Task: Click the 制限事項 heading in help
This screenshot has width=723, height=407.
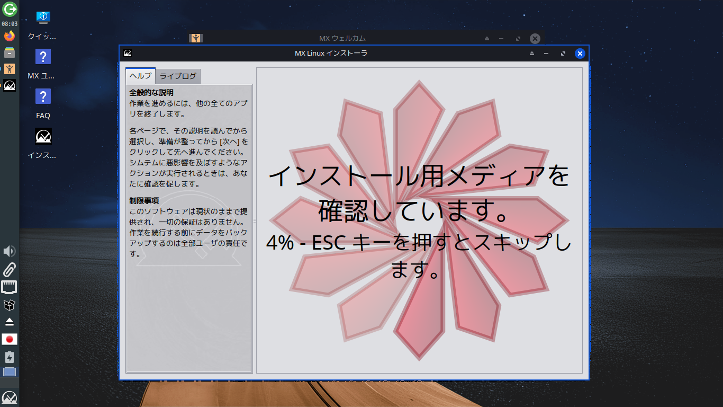Action: 144,201
